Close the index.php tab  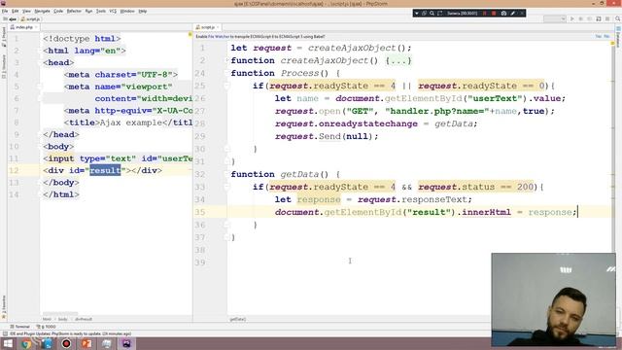click(37, 27)
